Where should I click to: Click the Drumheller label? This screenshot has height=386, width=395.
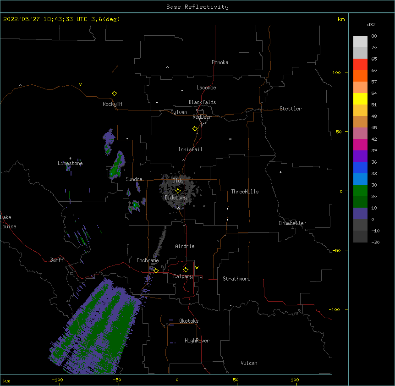pyautogui.click(x=292, y=223)
